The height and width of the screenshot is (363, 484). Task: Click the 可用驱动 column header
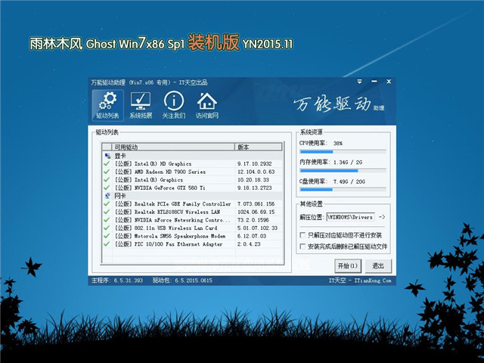(x=173, y=147)
